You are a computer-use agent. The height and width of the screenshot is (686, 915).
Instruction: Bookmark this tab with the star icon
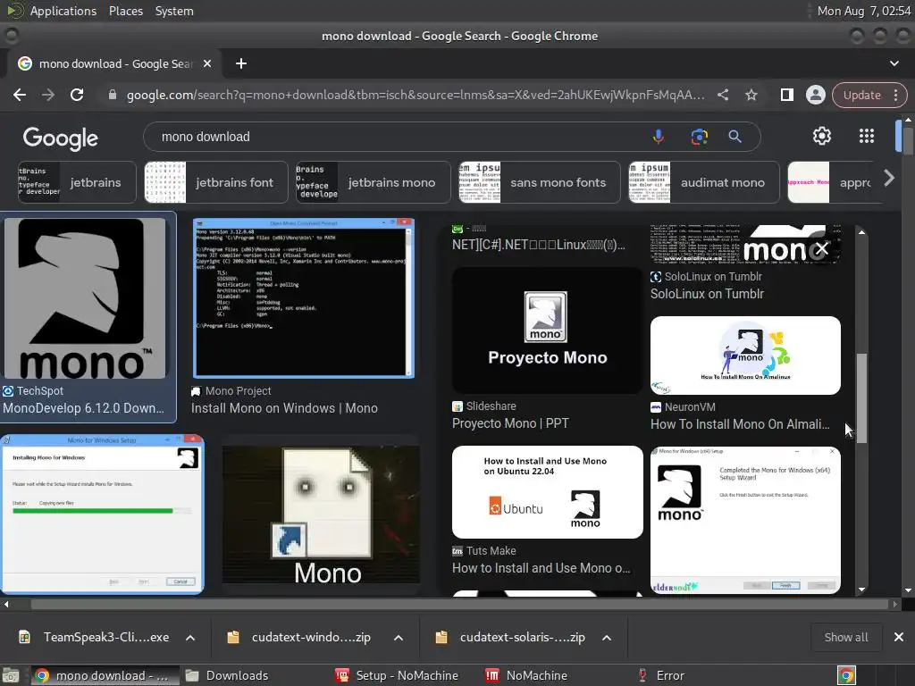tap(751, 95)
